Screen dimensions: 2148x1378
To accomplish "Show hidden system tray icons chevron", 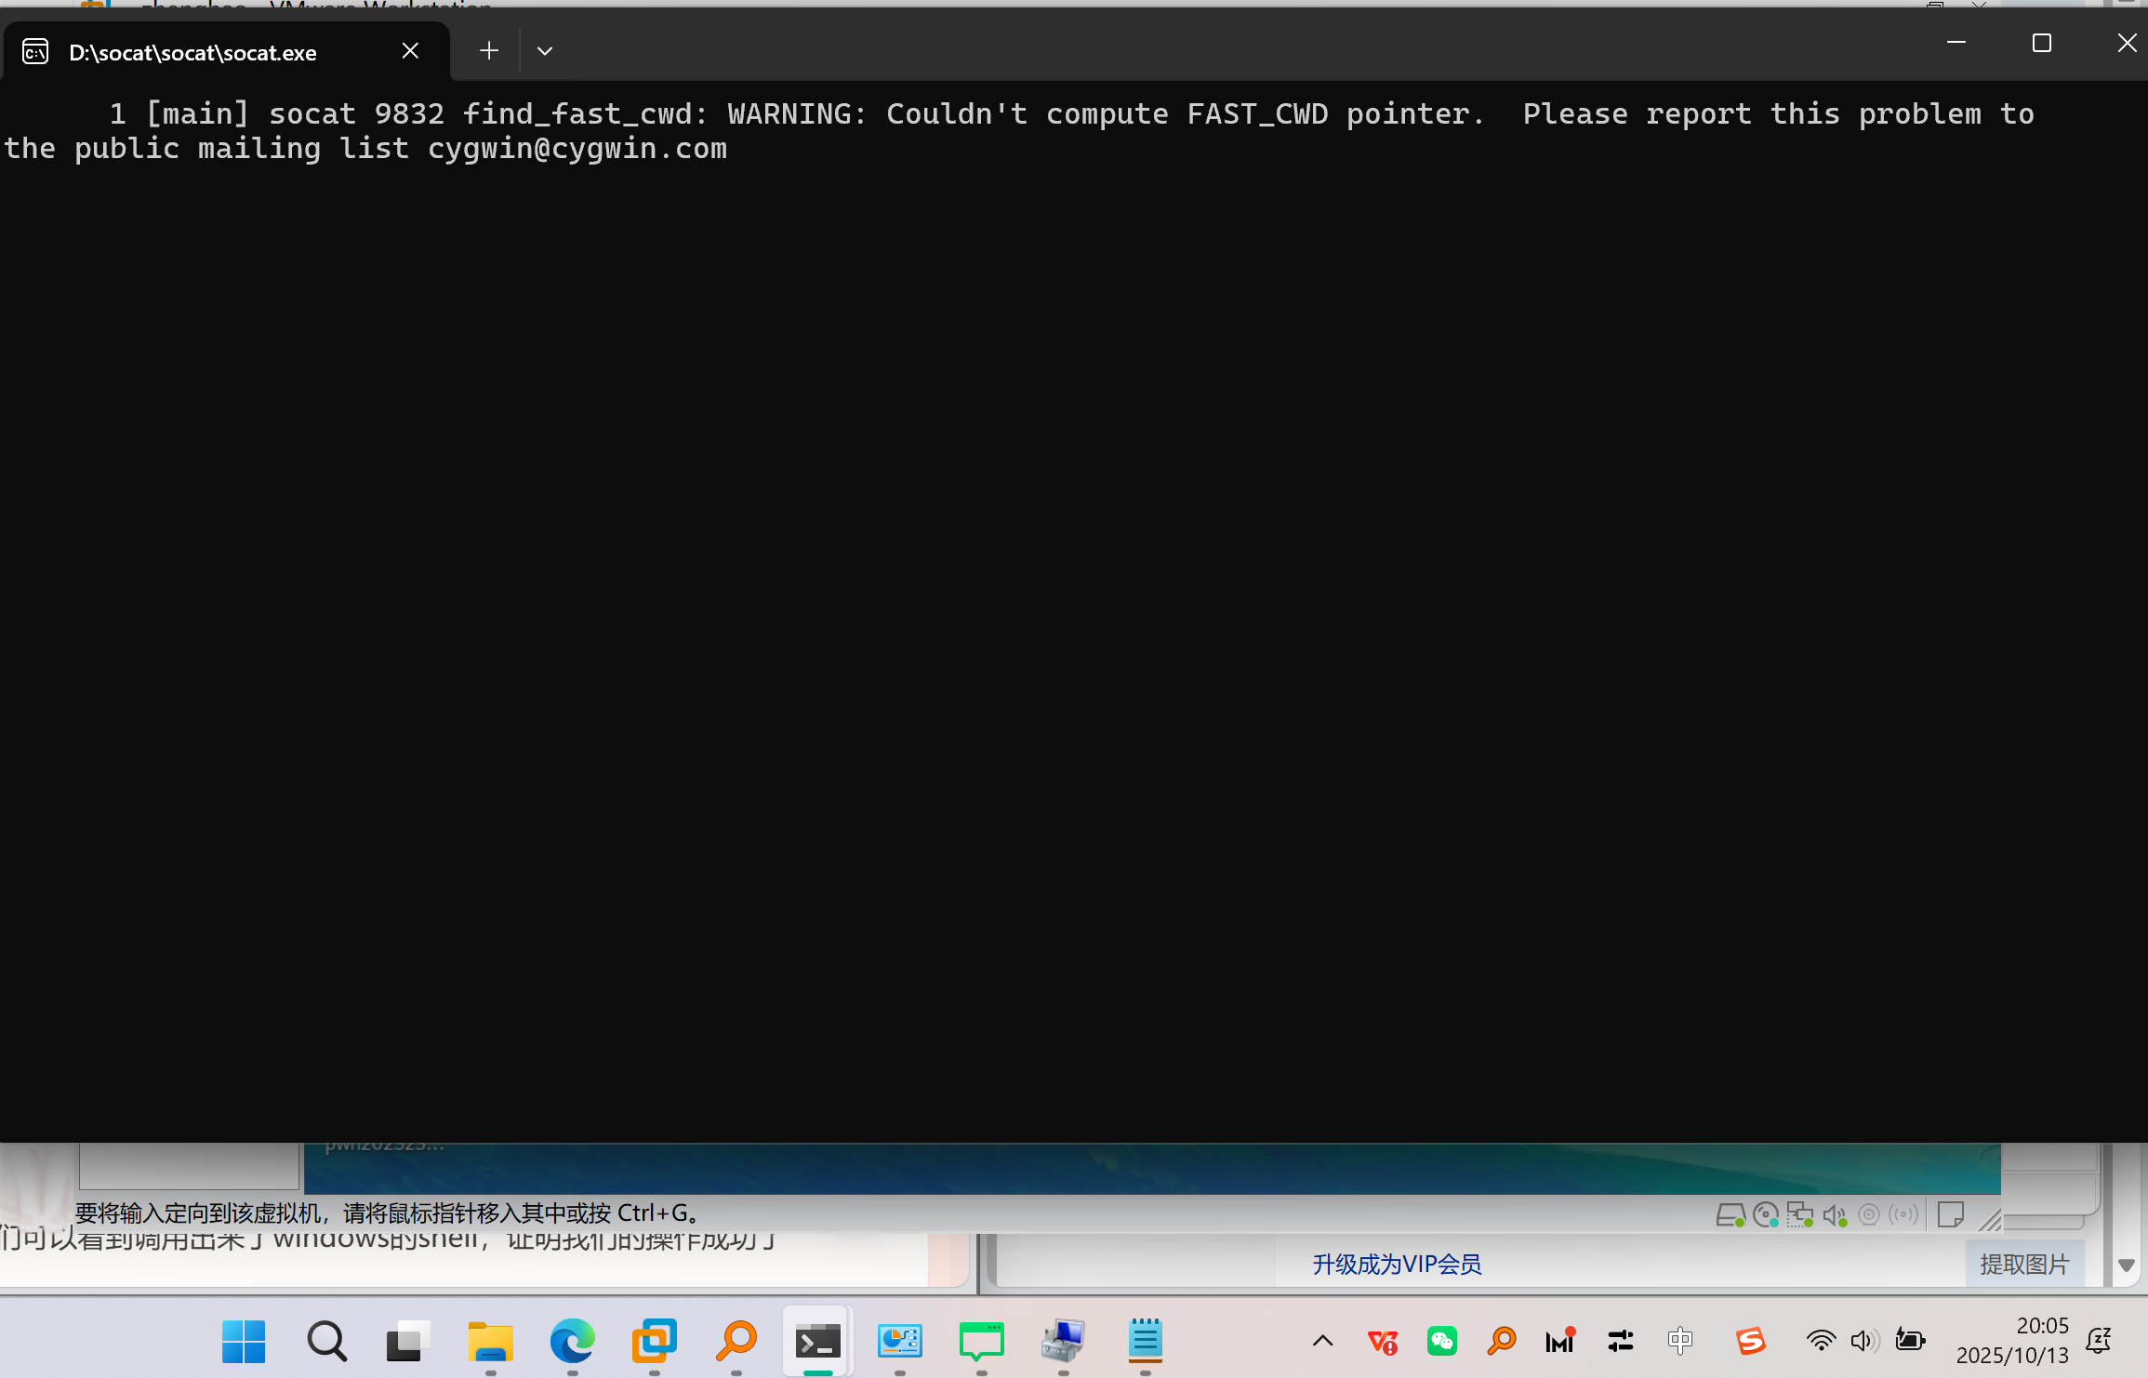I will coord(1322,1341).
